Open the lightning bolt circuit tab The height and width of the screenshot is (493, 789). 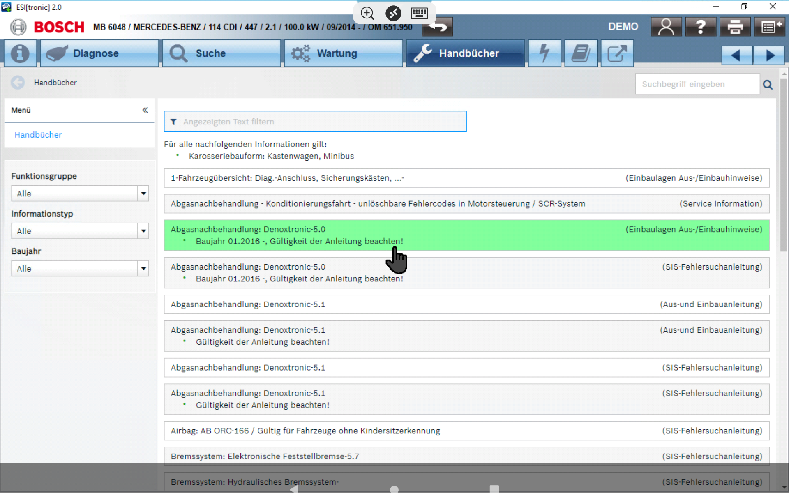click(x=544, y=53)
